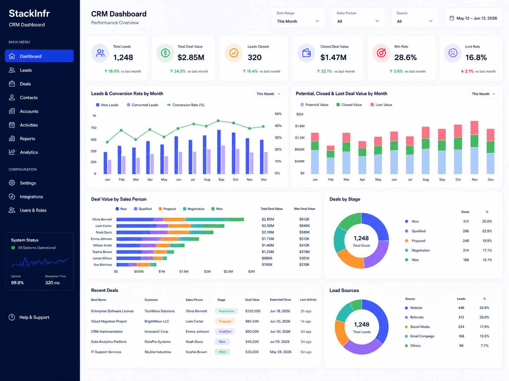This screenshot has width=509, height=381.
Task: Toggle Closed Value legend swatch
Action: pos(338,105)
